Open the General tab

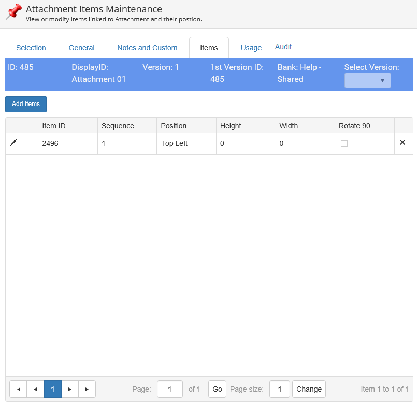coord(81,48)
